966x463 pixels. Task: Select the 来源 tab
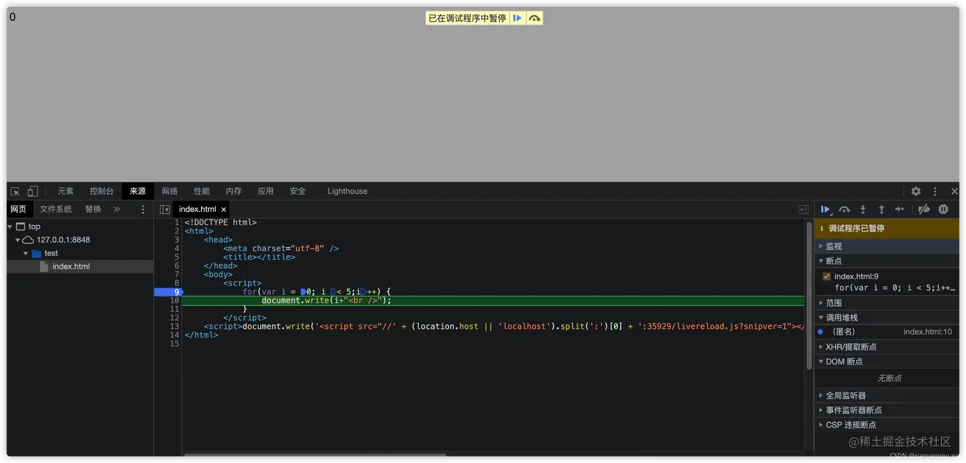[x=137, y=191]
